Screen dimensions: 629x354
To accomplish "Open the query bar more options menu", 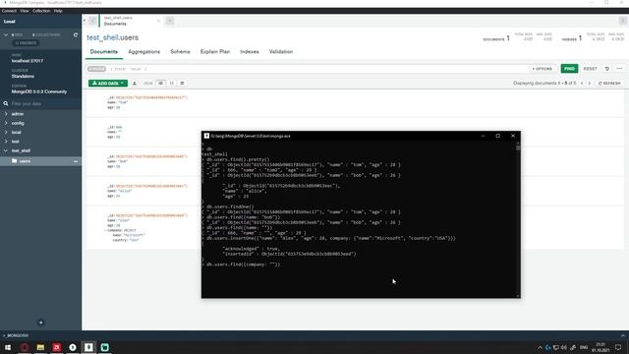I will [x=619, y=69].
